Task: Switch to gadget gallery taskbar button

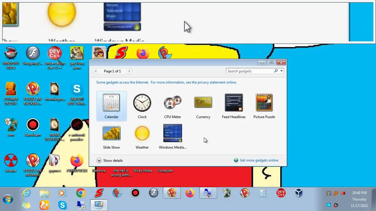Action: [x=99, y=205]
